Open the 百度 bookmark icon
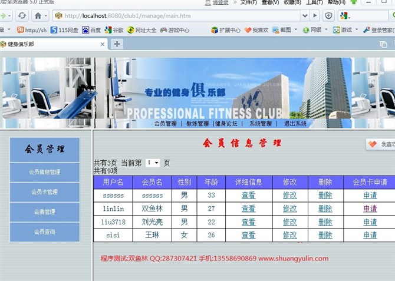 [85, 29]
